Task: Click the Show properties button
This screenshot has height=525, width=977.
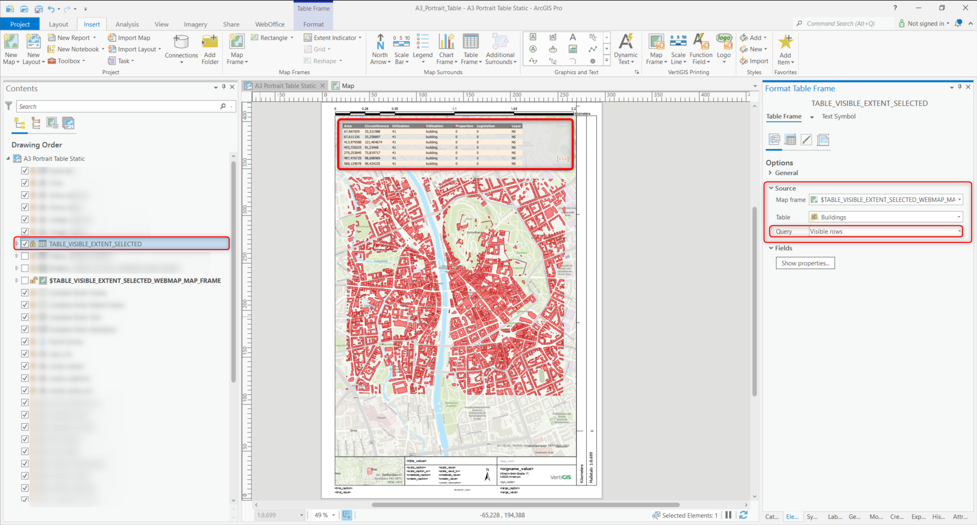Action: (x=805, y=263)
